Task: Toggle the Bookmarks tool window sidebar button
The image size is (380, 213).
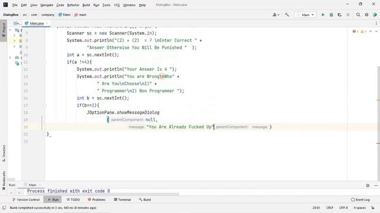Action: [4, 180]
